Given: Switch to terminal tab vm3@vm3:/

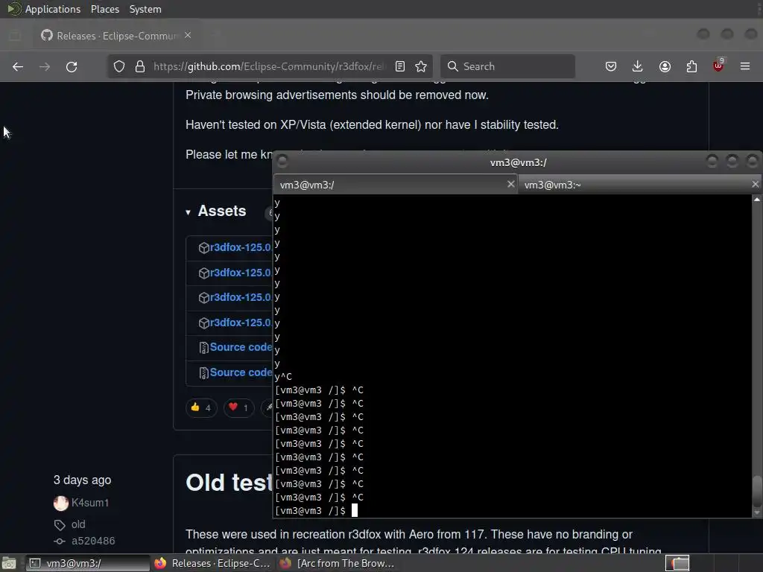Looking at the screenshot, I should click(x=395, y=185).
